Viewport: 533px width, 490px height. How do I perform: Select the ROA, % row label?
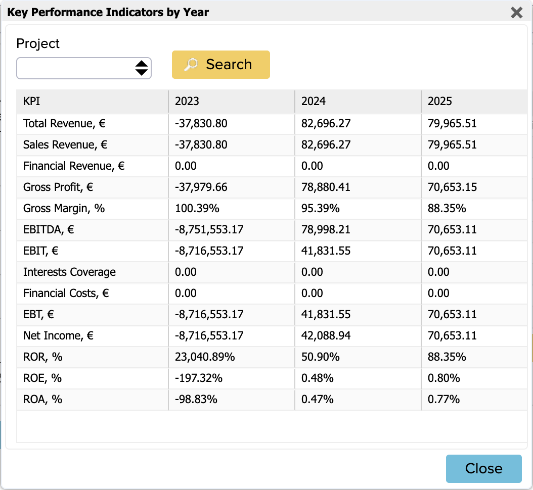(x=43, y=400)
